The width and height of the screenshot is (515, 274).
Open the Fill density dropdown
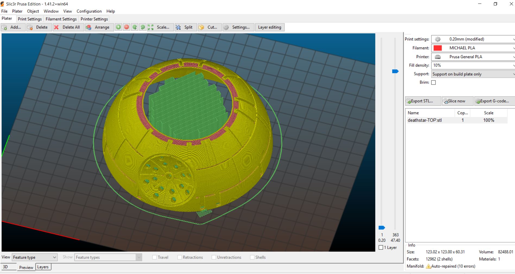(473, 65)
